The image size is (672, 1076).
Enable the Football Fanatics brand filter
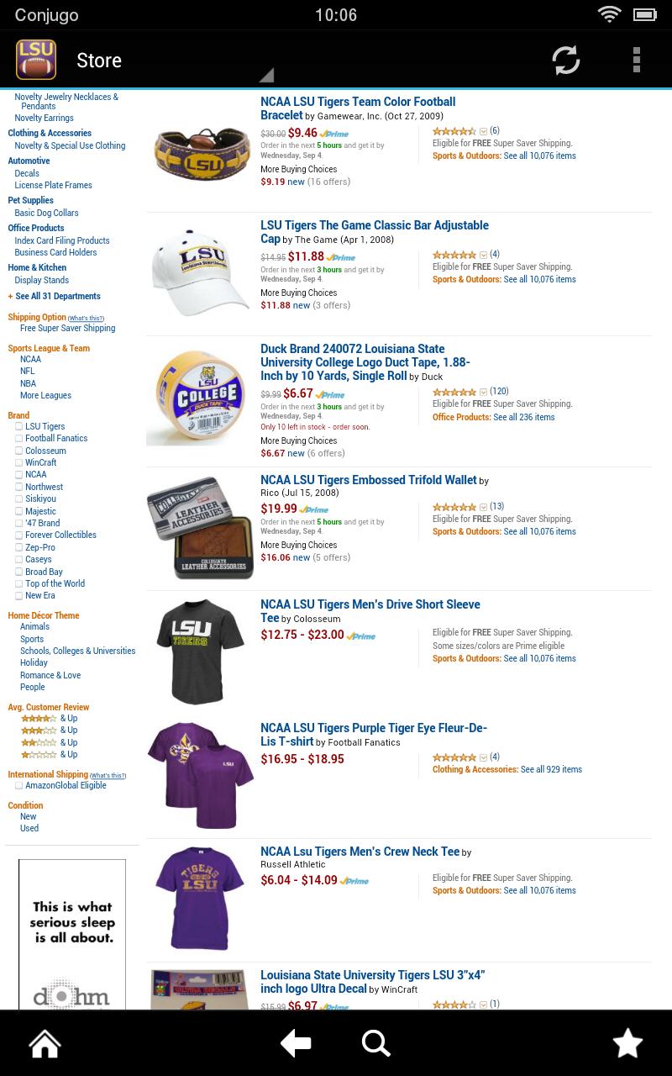point(18,438)
